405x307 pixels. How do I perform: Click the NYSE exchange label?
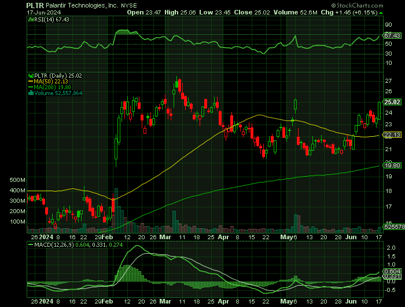point(129,5)
